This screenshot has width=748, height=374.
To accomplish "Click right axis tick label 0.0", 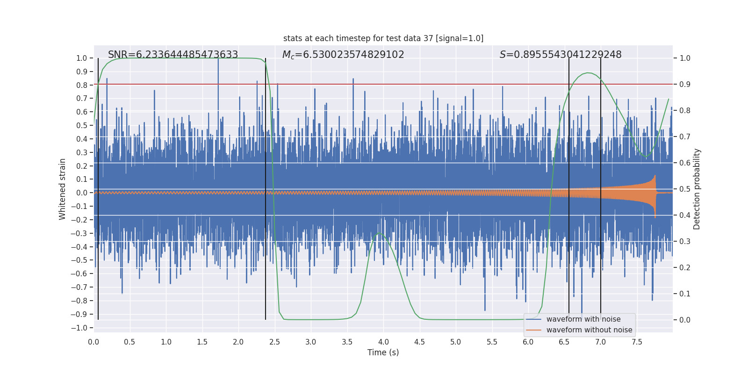I will (685, 320).
